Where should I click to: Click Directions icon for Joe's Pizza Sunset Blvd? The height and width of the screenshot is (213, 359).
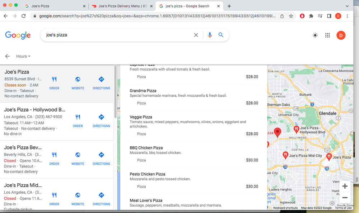(x=101, y=82)
